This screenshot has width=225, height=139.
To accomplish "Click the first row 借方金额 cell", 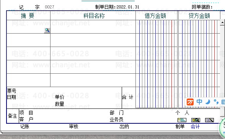I will tap(157, 27).
